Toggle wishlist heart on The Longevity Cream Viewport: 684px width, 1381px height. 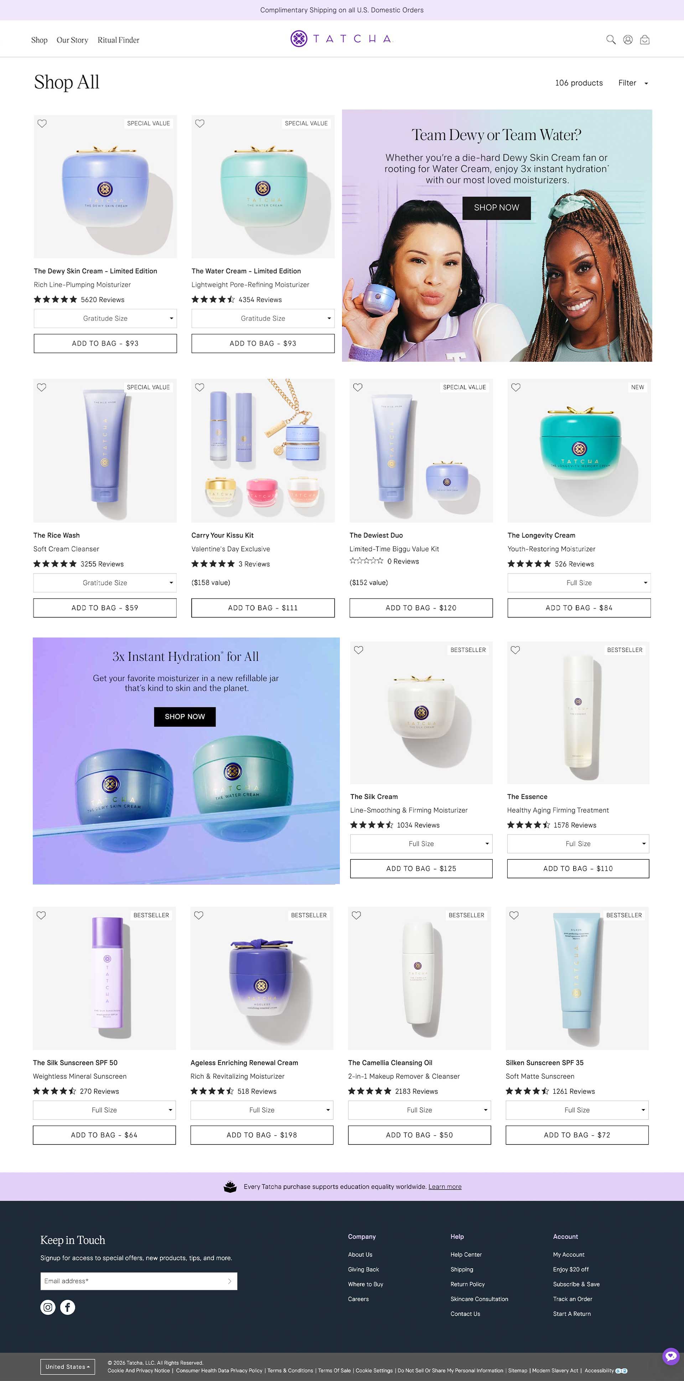pyautogui.click(x=516, y=387)
